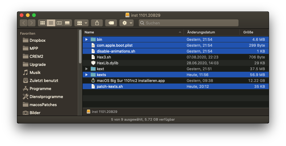Click the Favoriten sidebar heading
286x146 pixels.
pos(27,33)
